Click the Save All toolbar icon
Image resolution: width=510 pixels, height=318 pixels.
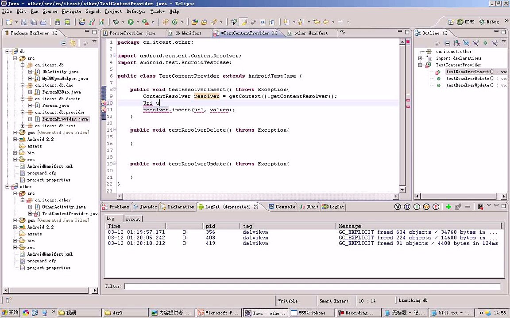point(34,22)
